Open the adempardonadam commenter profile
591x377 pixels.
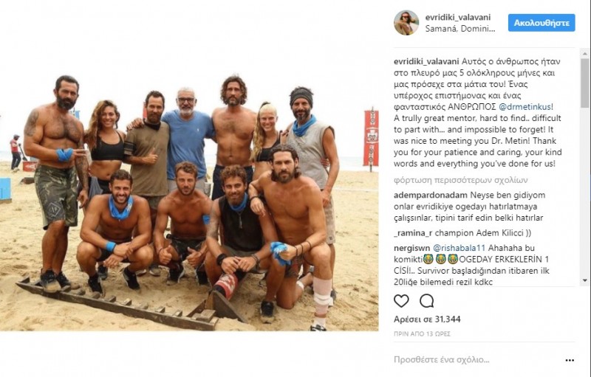click(431, 195)
